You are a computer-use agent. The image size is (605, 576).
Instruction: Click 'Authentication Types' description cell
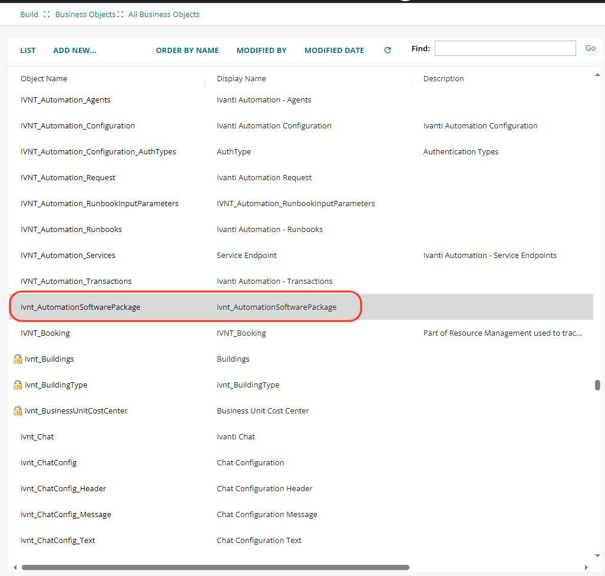pos(461,151)
